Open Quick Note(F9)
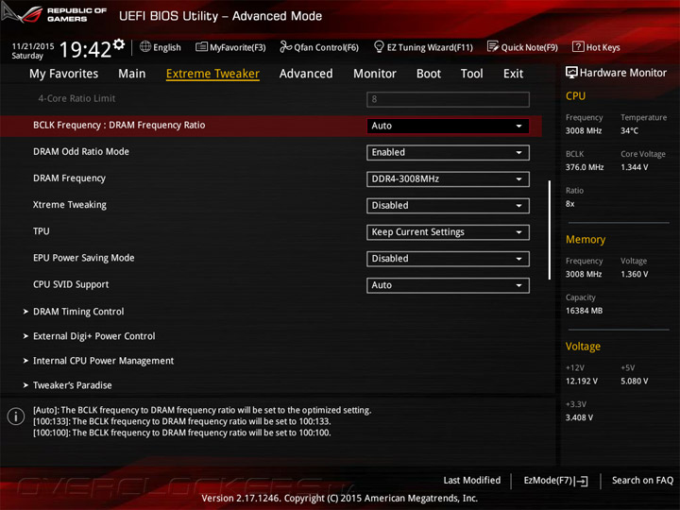The image size is (680, 510). 522,47
